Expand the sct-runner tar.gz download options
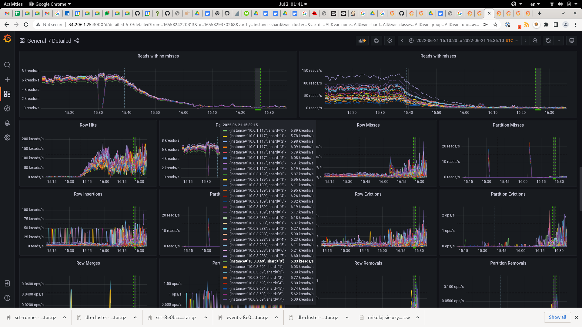 pyautogui.click(x=65, y=317)
